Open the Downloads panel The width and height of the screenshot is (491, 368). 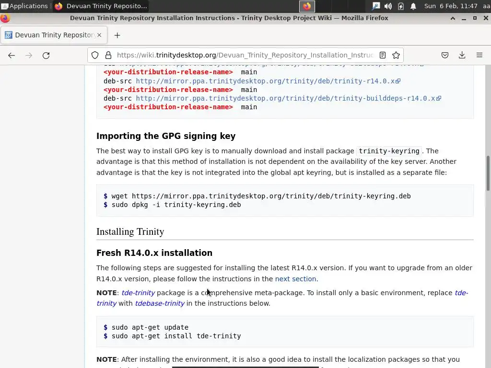tap(462, 56)
